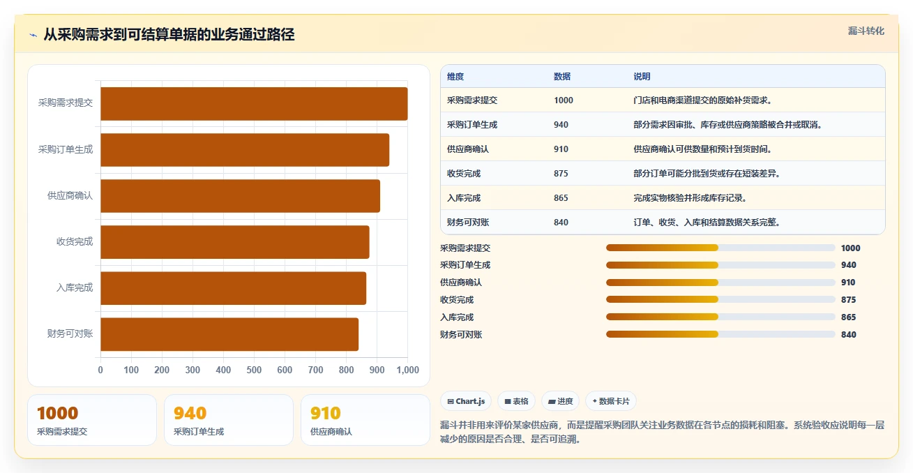The width and height of the screenshot is (913, 473).
Task: Click the icon left of the panel title
Action: click(x=33, y=35)
